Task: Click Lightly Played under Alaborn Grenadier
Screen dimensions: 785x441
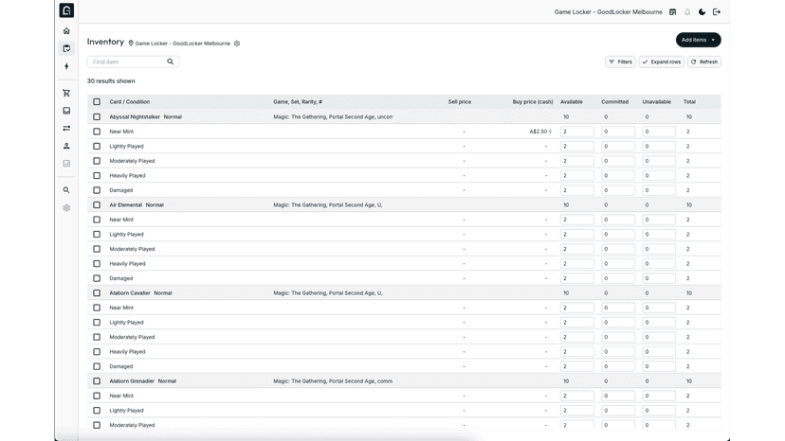Action: point(127,411)
